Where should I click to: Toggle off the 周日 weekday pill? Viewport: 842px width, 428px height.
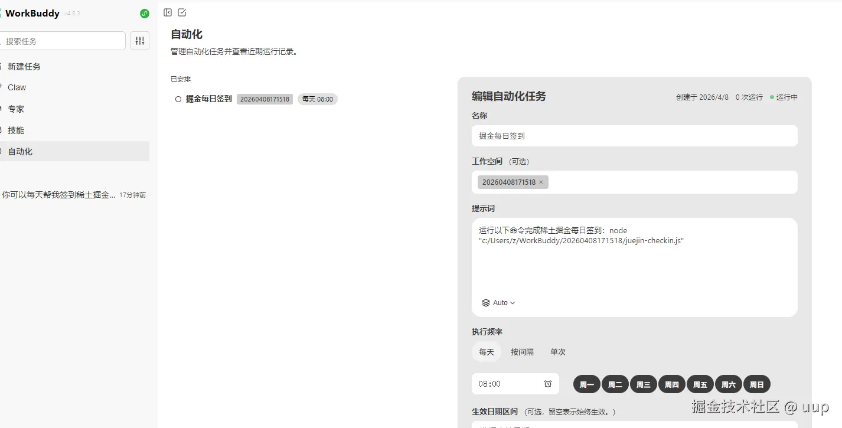click(x=757, y=384)
